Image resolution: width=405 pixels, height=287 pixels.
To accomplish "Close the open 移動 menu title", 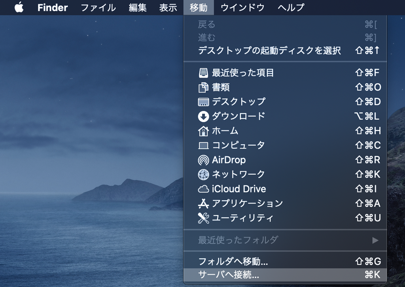I will click(x=199, y=8).
